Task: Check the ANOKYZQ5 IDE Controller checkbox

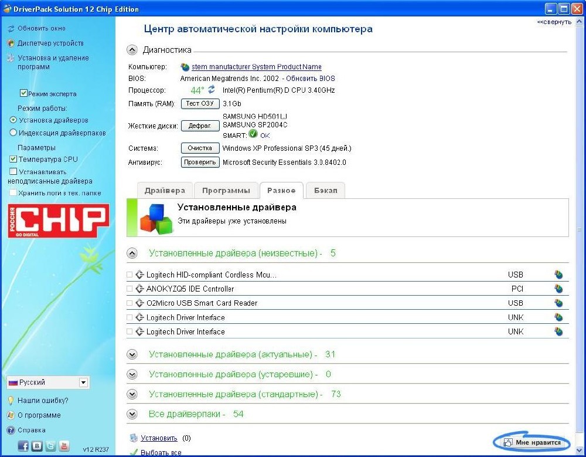Action: (x=130, y=289)
